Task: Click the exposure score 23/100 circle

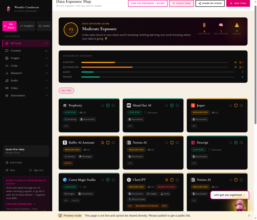Action: click(71, 30)
